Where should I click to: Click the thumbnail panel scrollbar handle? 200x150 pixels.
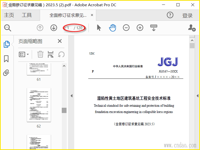pyautogui.click(x=64, y=110)
